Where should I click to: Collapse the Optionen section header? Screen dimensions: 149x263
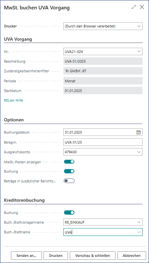coord(14,120)
